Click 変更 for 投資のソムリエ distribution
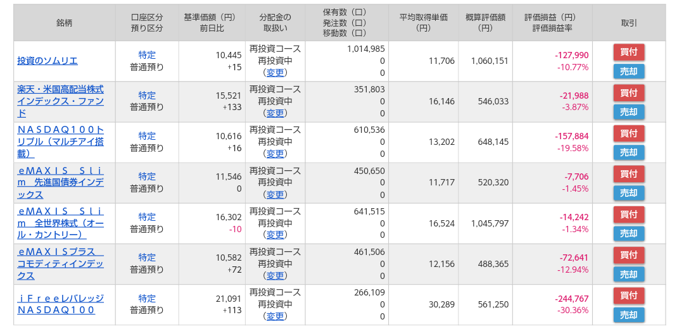Screen dimensions: 684x329 [x=275, y=73]
